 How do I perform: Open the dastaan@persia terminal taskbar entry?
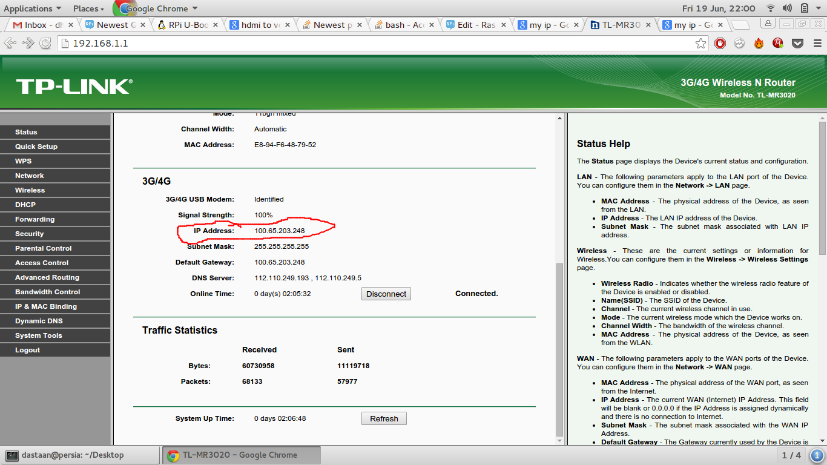[80, 455]
